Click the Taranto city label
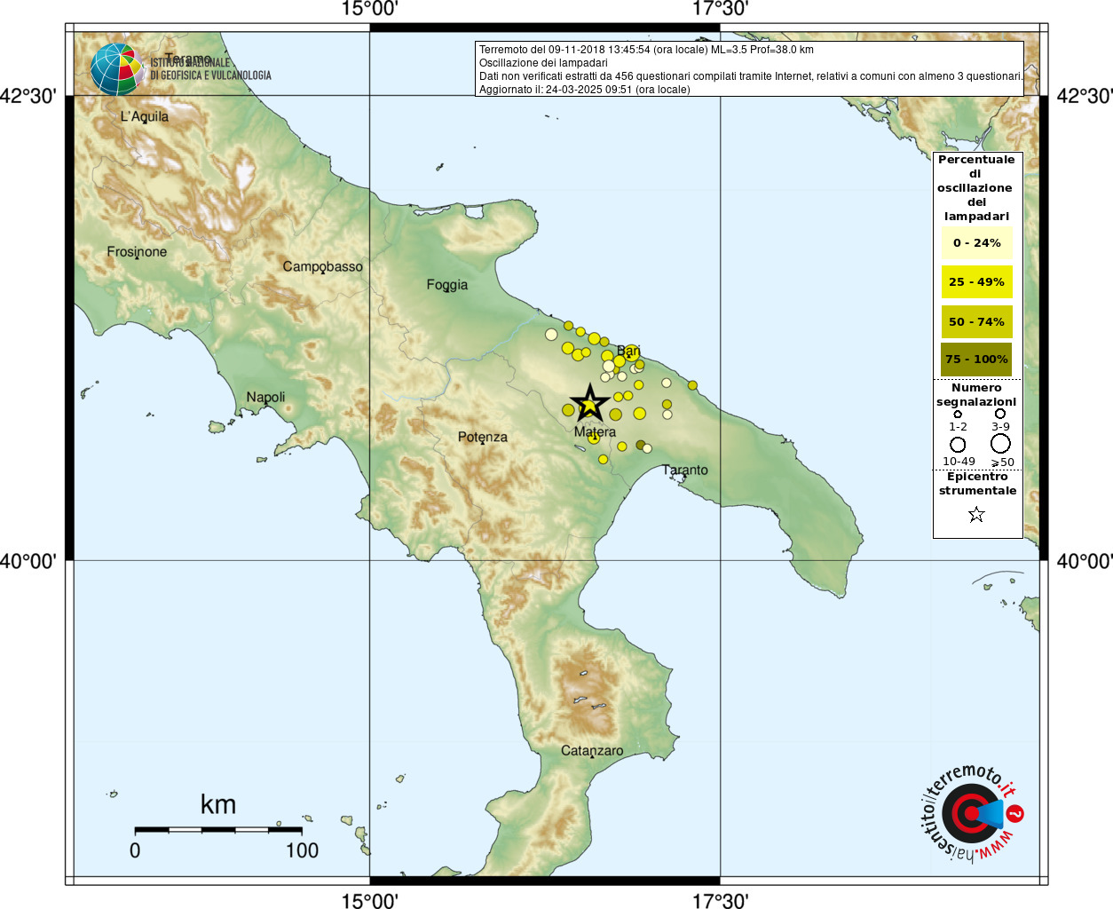Viewport: 1113px width, 909px height. point(685,470)
